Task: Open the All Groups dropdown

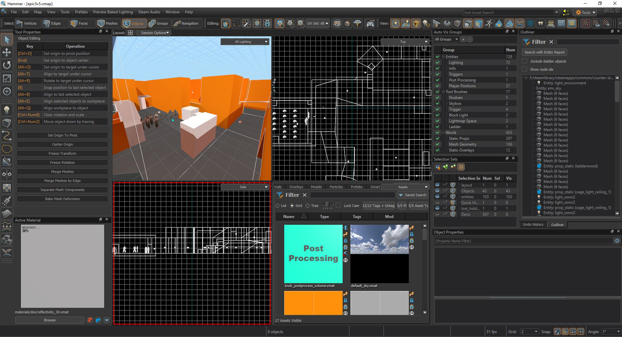Action: pos(446,39)
